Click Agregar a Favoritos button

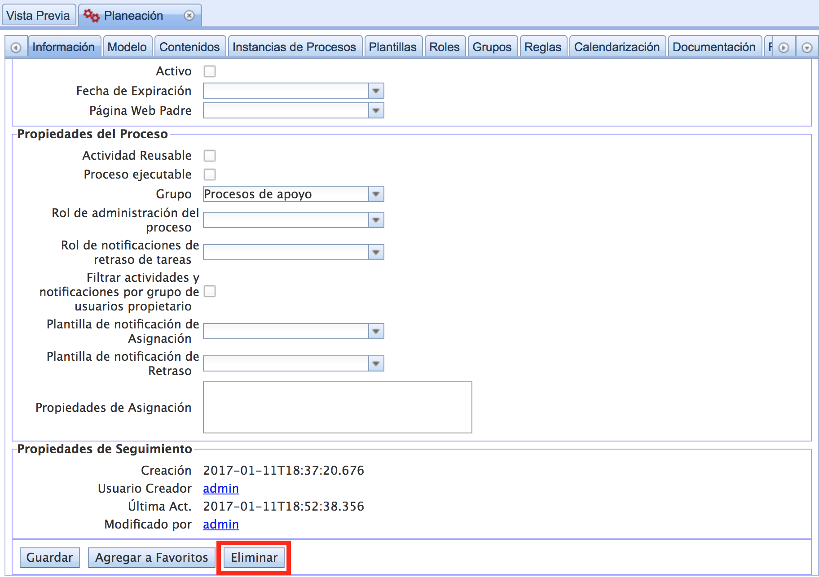pyautogui.click(x=152, y=558)
